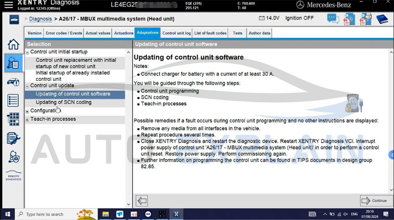Select Control unit replacement with initial startup
This screenshot has height=220, width=394.
click(75, 63)
